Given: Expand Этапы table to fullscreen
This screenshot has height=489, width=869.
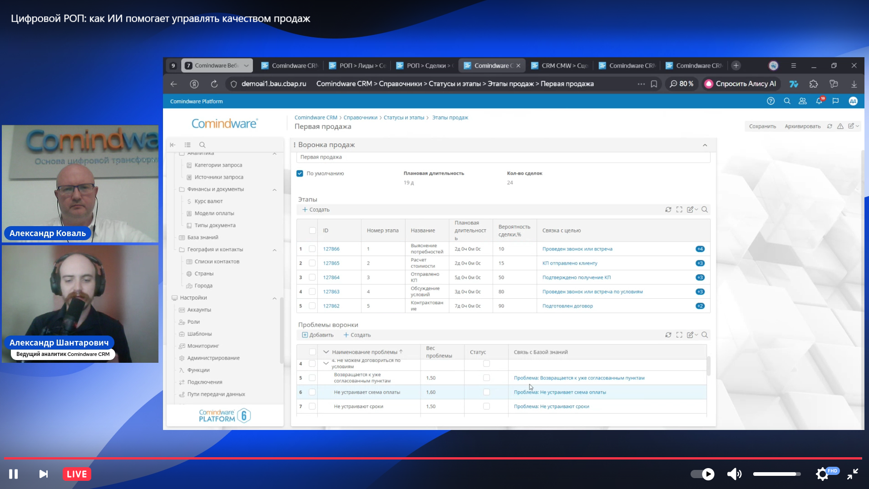Looking at the screenshot, I should click(x=679, y=210).
